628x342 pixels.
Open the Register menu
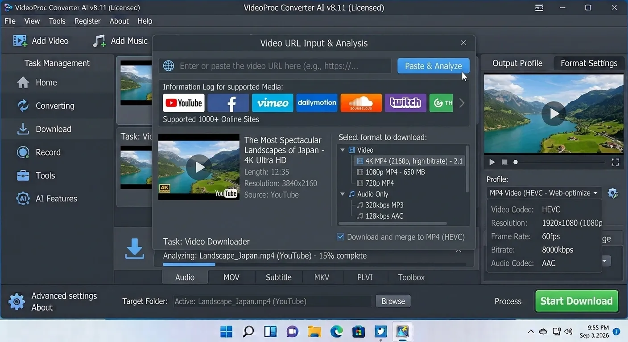pyautogui.click(x=87, y=21)
